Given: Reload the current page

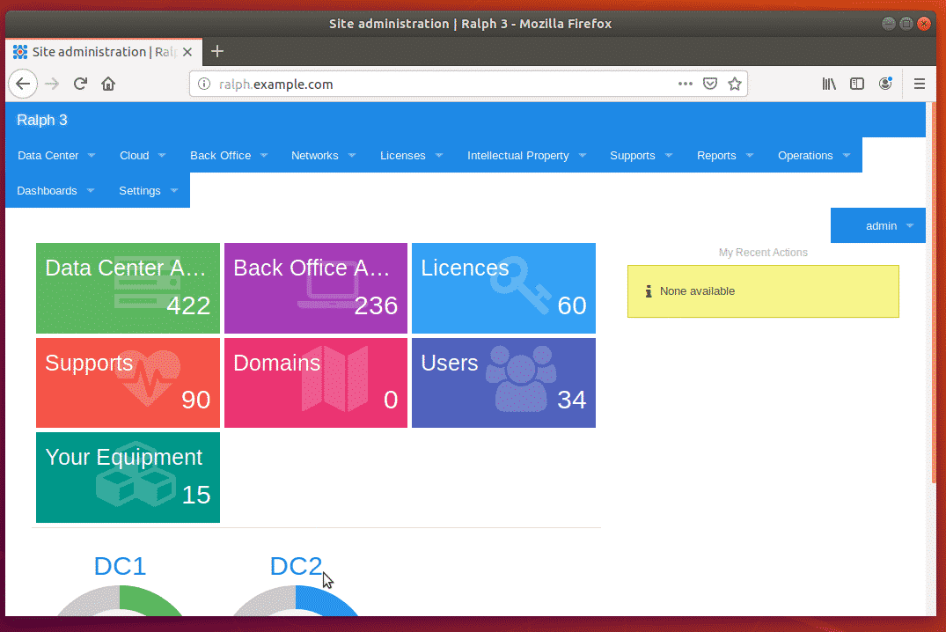Looking at the screenshot, I should coord(80,84).
